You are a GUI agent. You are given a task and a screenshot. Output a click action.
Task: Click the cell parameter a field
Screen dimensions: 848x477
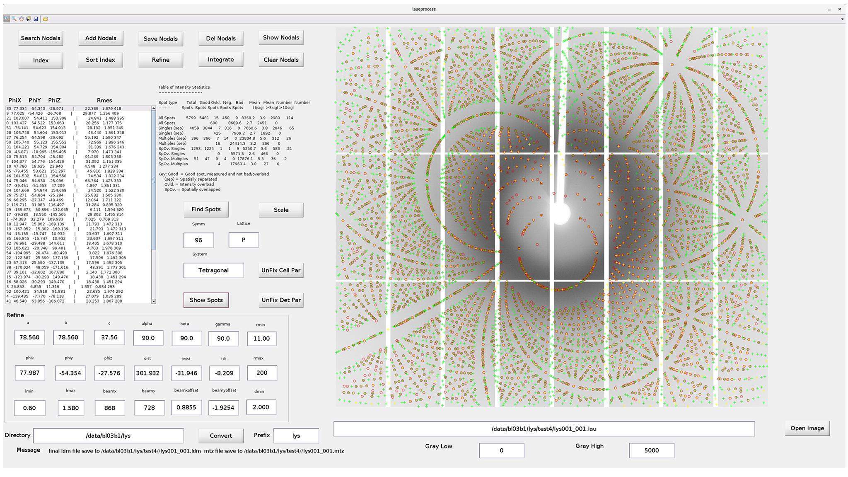pyautogui.click(x=29, y=337)
